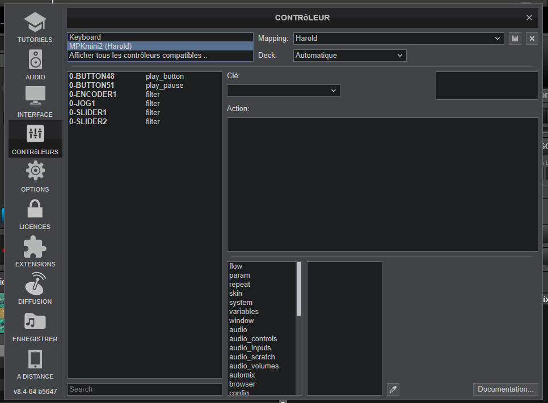Select the audio_inputs action category
The height and width of the screenshot is (403, 548).
click(x=262, y=348)
